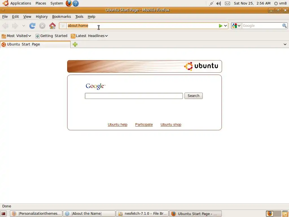The width and height of the screenshot is (289, 217).
Task: Click Getting Started bookmark
Action: [51, 36]
